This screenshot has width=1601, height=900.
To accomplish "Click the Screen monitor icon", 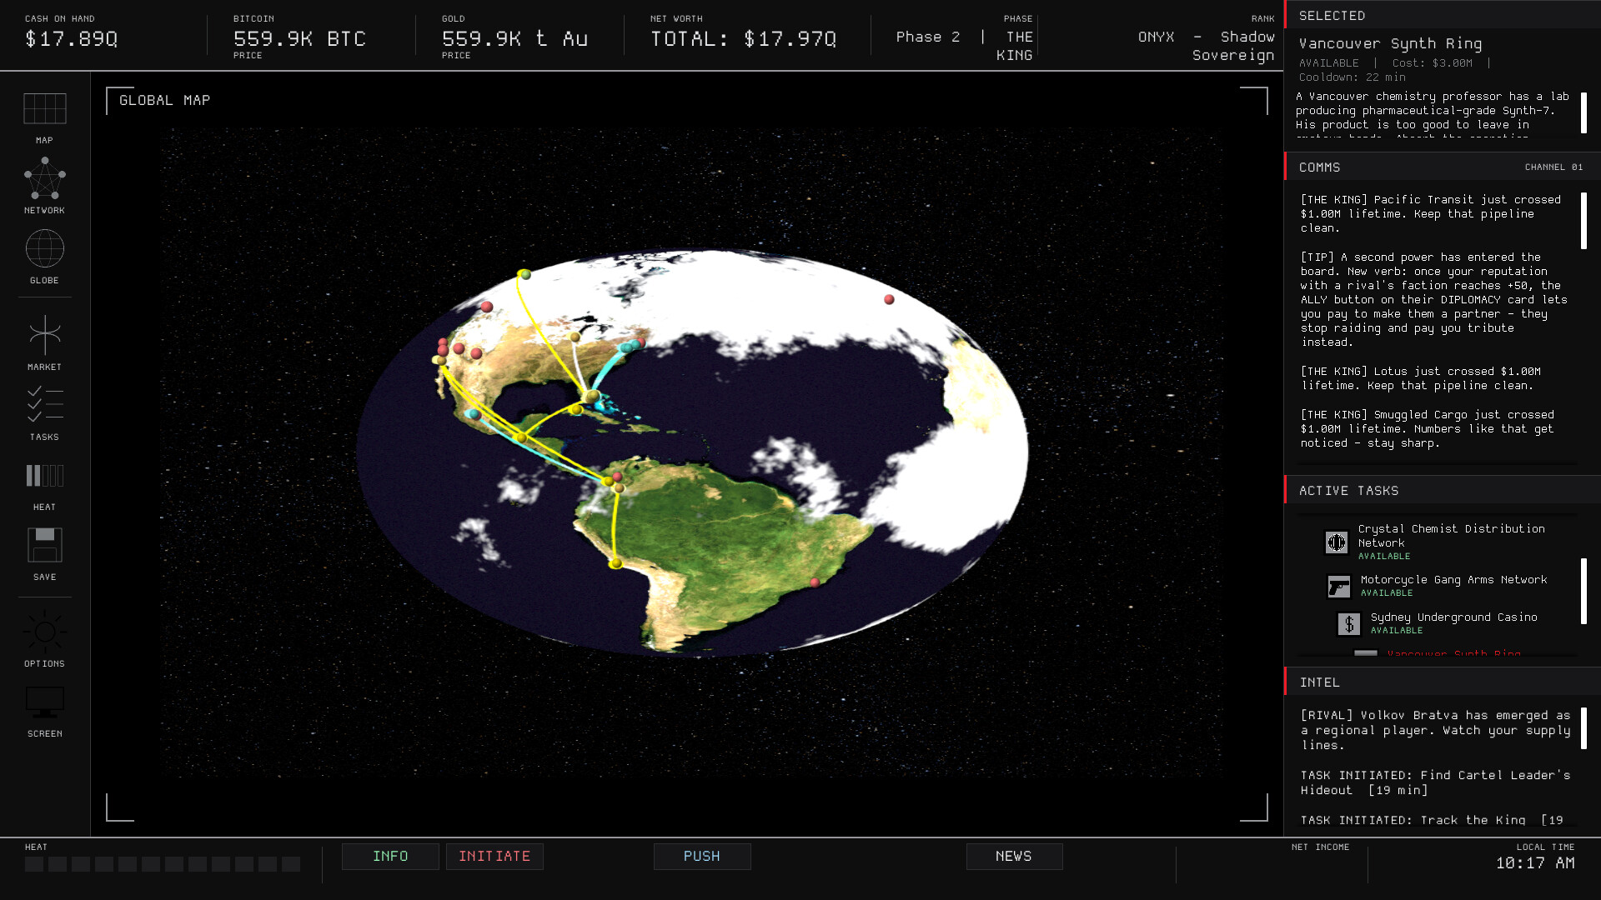I will (45, 702).
